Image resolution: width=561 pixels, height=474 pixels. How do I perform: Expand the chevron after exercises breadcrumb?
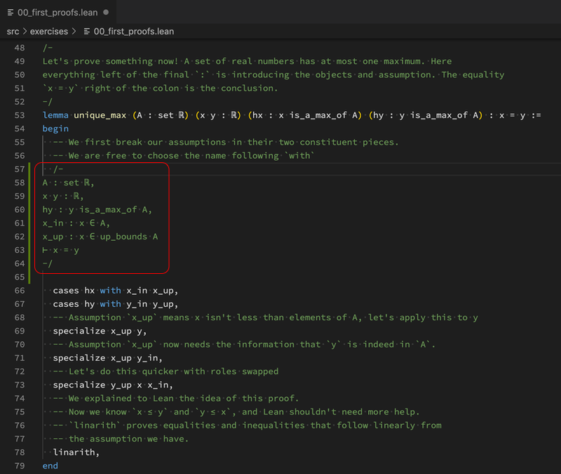pos(74,32)
